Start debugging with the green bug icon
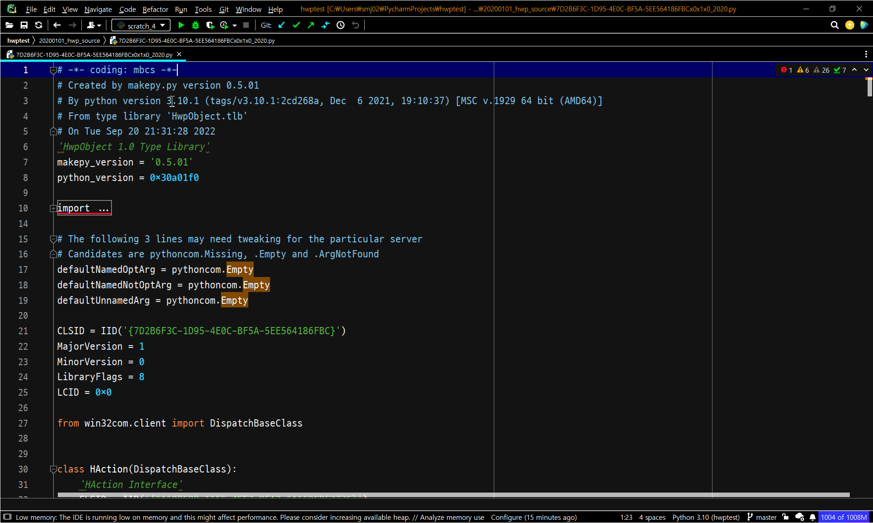Viewport: 873px width, 523px height. pyautogui.click(x=196, y=25)
